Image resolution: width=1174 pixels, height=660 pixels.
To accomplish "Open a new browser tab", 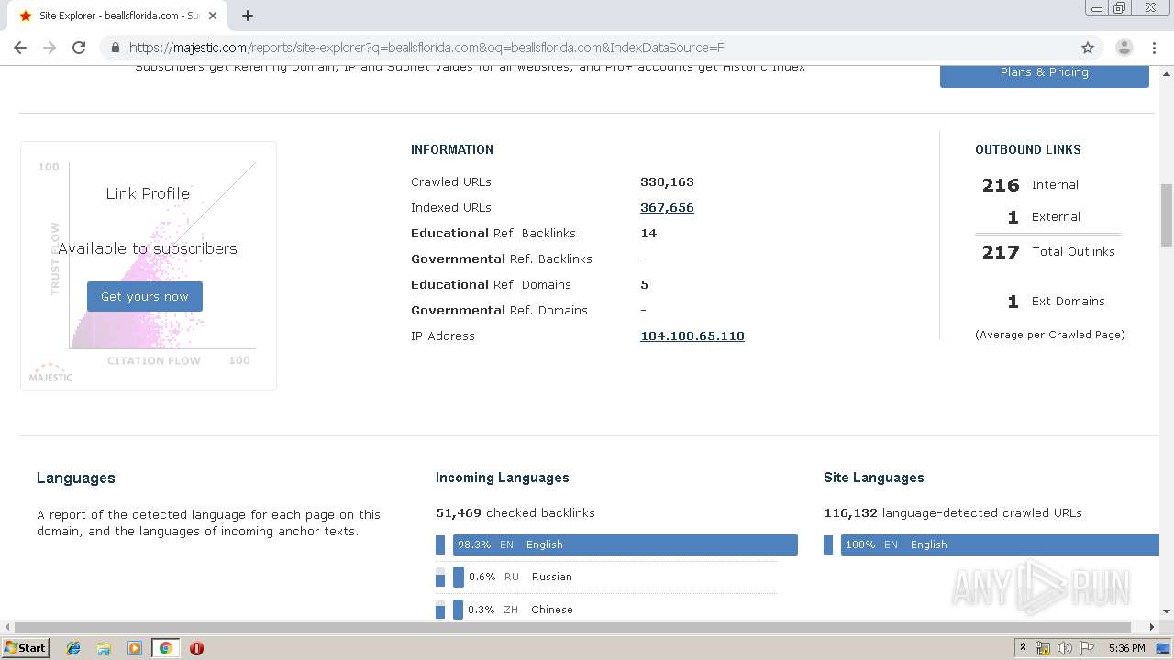I will coord(248,16).
